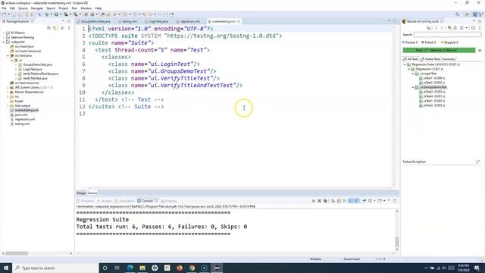Click the External Tools toolbar icon
The image size is (485, 273).
75,14
